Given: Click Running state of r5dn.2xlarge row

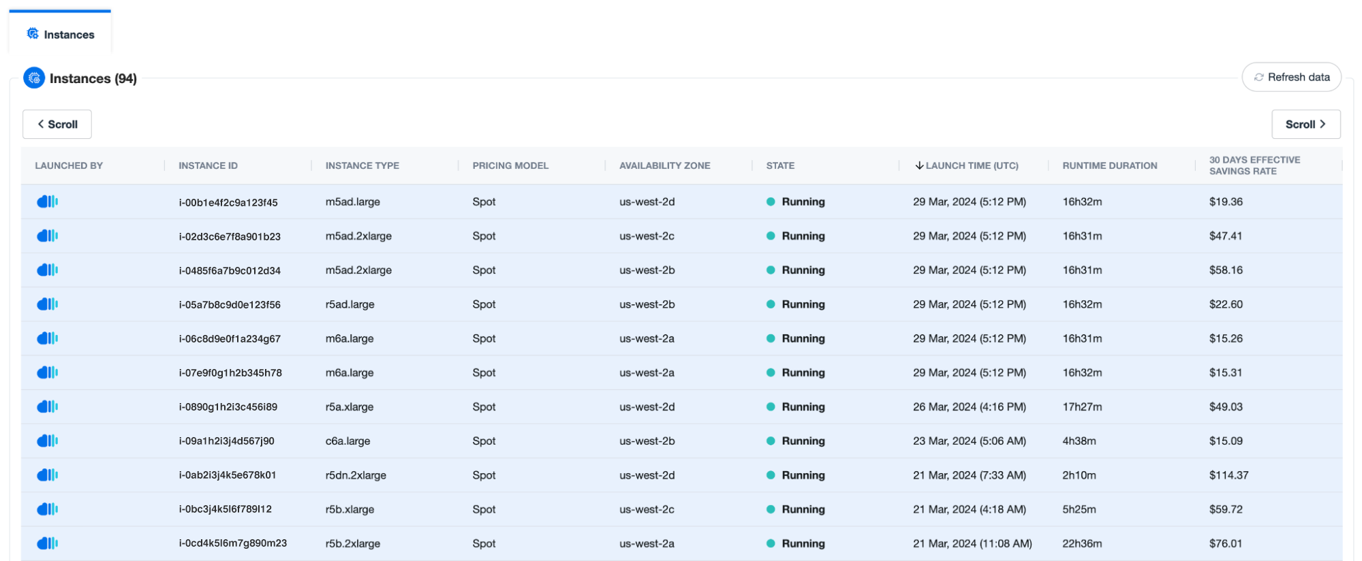Looking at the screenshot, I should 796,475.
